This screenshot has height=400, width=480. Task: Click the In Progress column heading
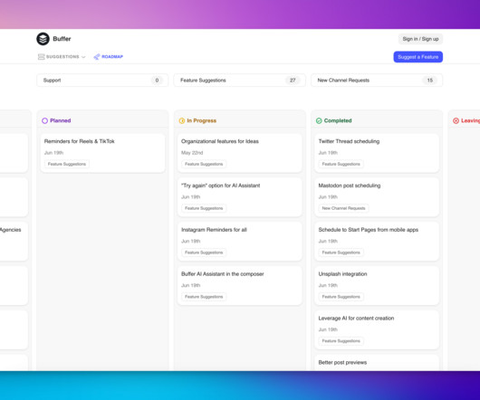point(201,120)
